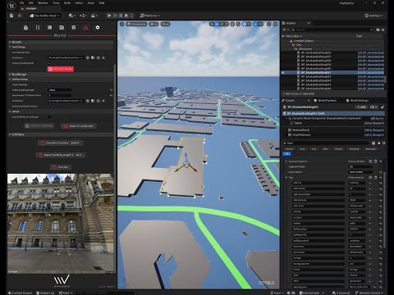Click the red Generate Roads button

tap(61, 69)
